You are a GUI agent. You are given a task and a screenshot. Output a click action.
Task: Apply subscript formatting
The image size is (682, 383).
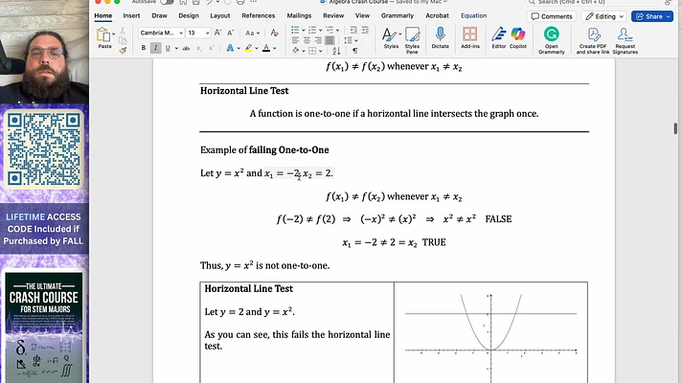199,48
